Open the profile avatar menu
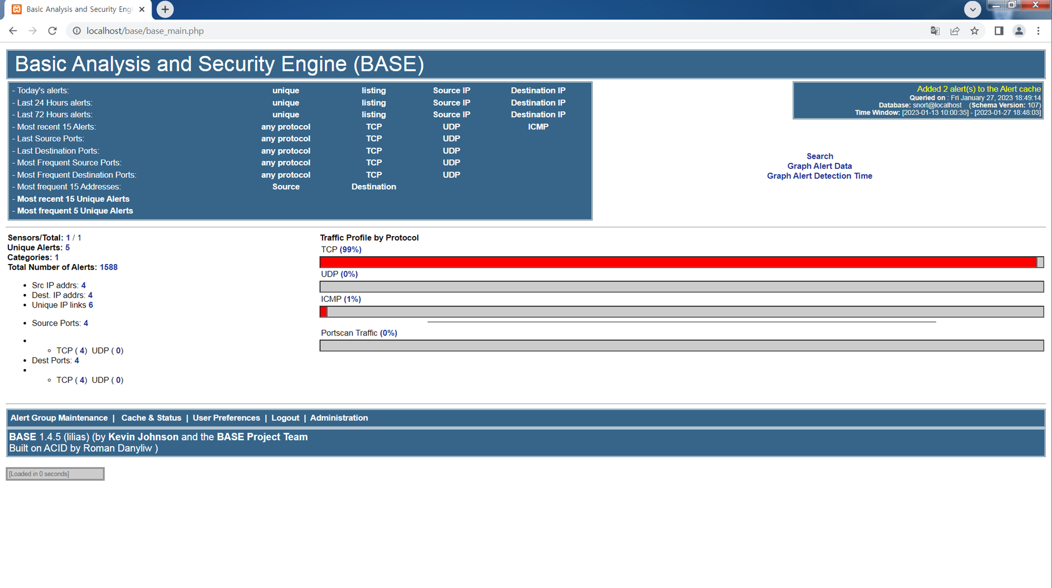 click(x=1019, y=31)
